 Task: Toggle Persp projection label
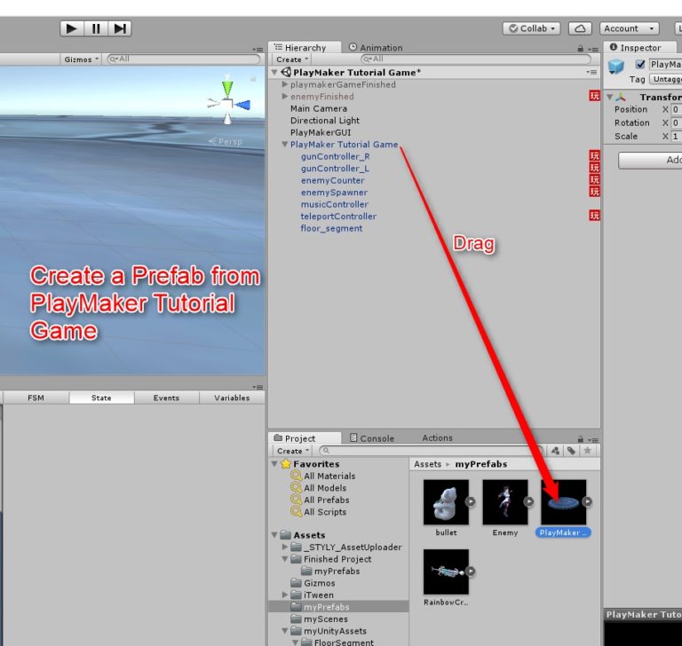226,141
